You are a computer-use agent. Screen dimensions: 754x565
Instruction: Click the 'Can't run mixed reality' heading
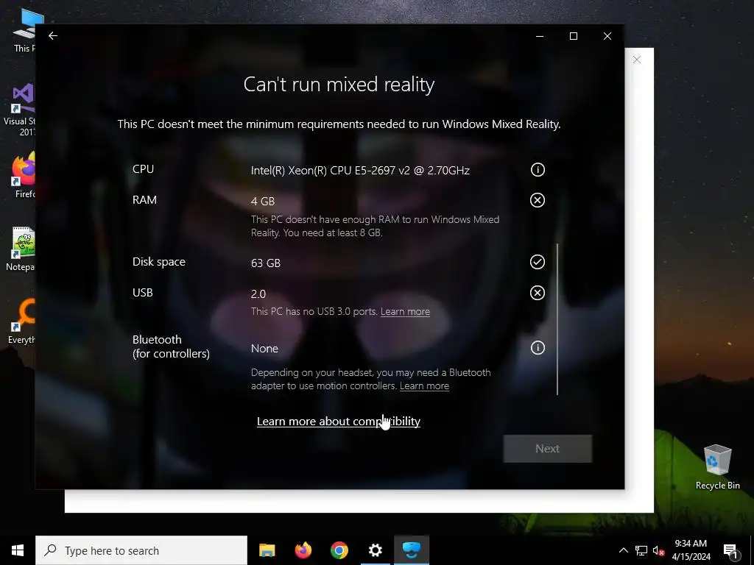coord(339,85)
